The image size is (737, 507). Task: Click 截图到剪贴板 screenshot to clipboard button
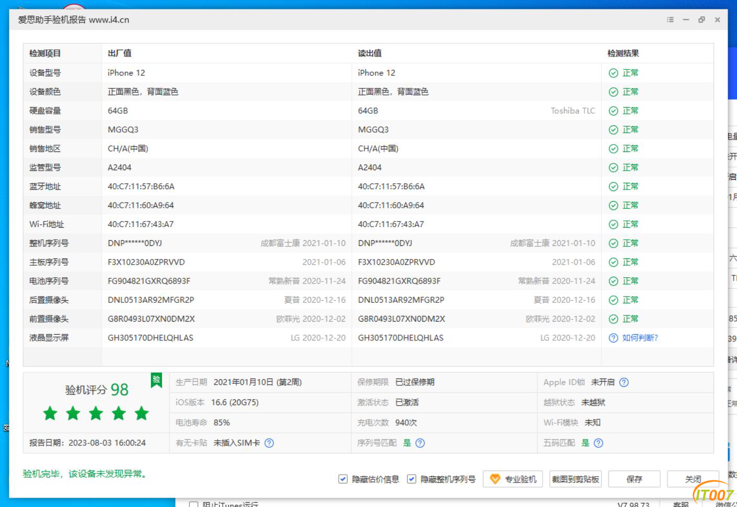(575, 479)
